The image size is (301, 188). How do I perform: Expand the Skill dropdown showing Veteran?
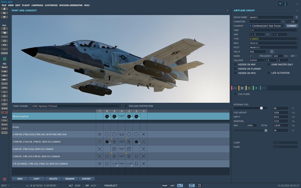click(273, 43)
